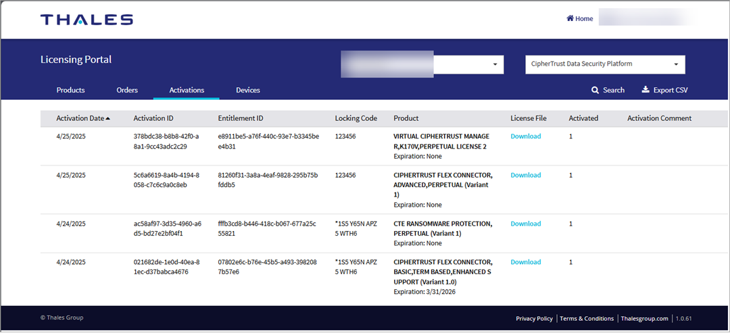Click the Export CSV download icon
The image size is (730, 333).
(646, 90)
